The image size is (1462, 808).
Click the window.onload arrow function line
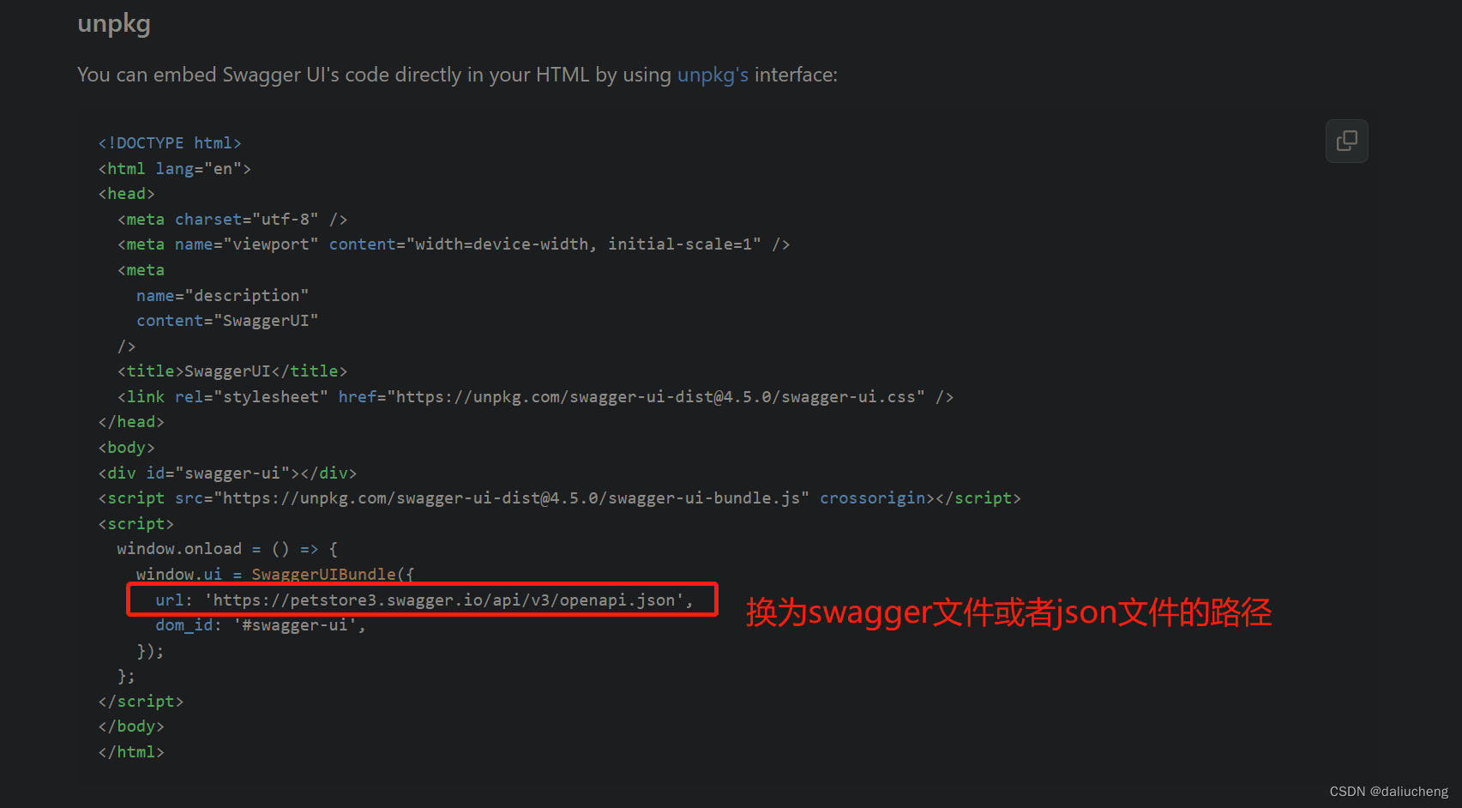227,549
